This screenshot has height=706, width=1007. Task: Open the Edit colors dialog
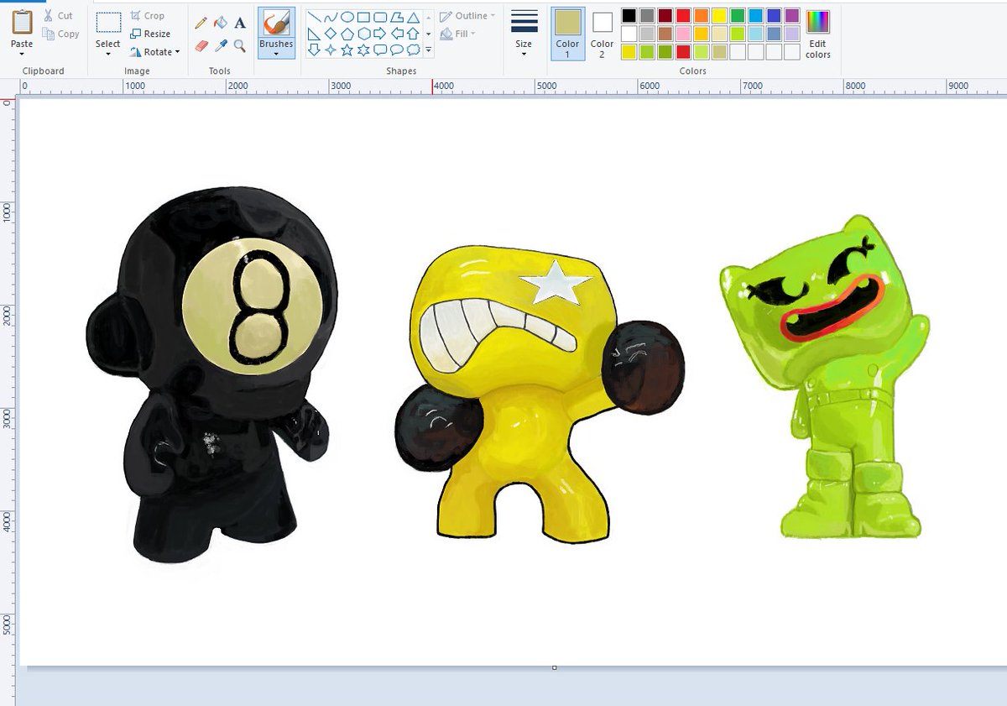[x=817, y=34]
